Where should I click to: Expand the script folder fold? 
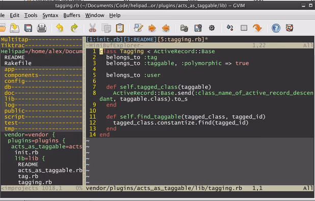click(x=41, y=117)
